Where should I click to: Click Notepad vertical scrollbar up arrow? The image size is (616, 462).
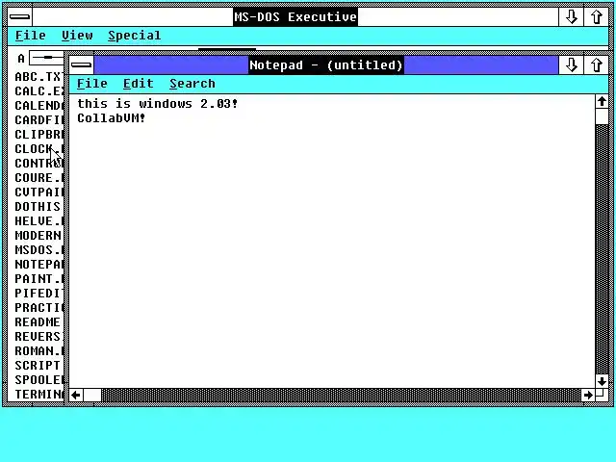click(x=602, y=102)
